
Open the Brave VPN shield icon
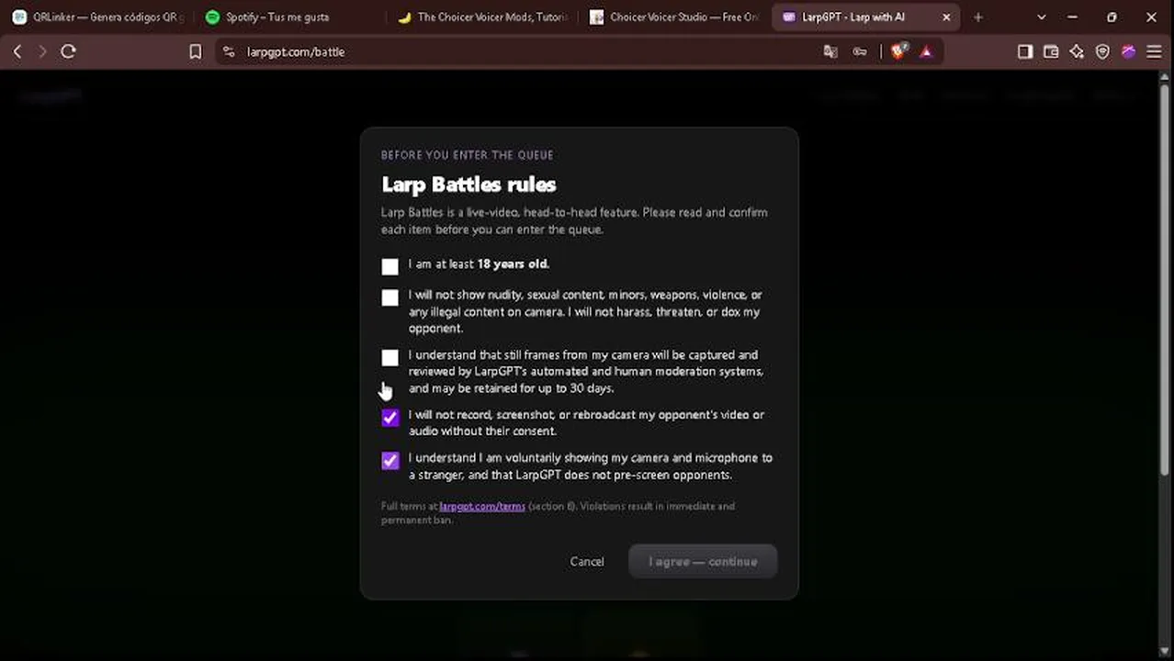1102,52
